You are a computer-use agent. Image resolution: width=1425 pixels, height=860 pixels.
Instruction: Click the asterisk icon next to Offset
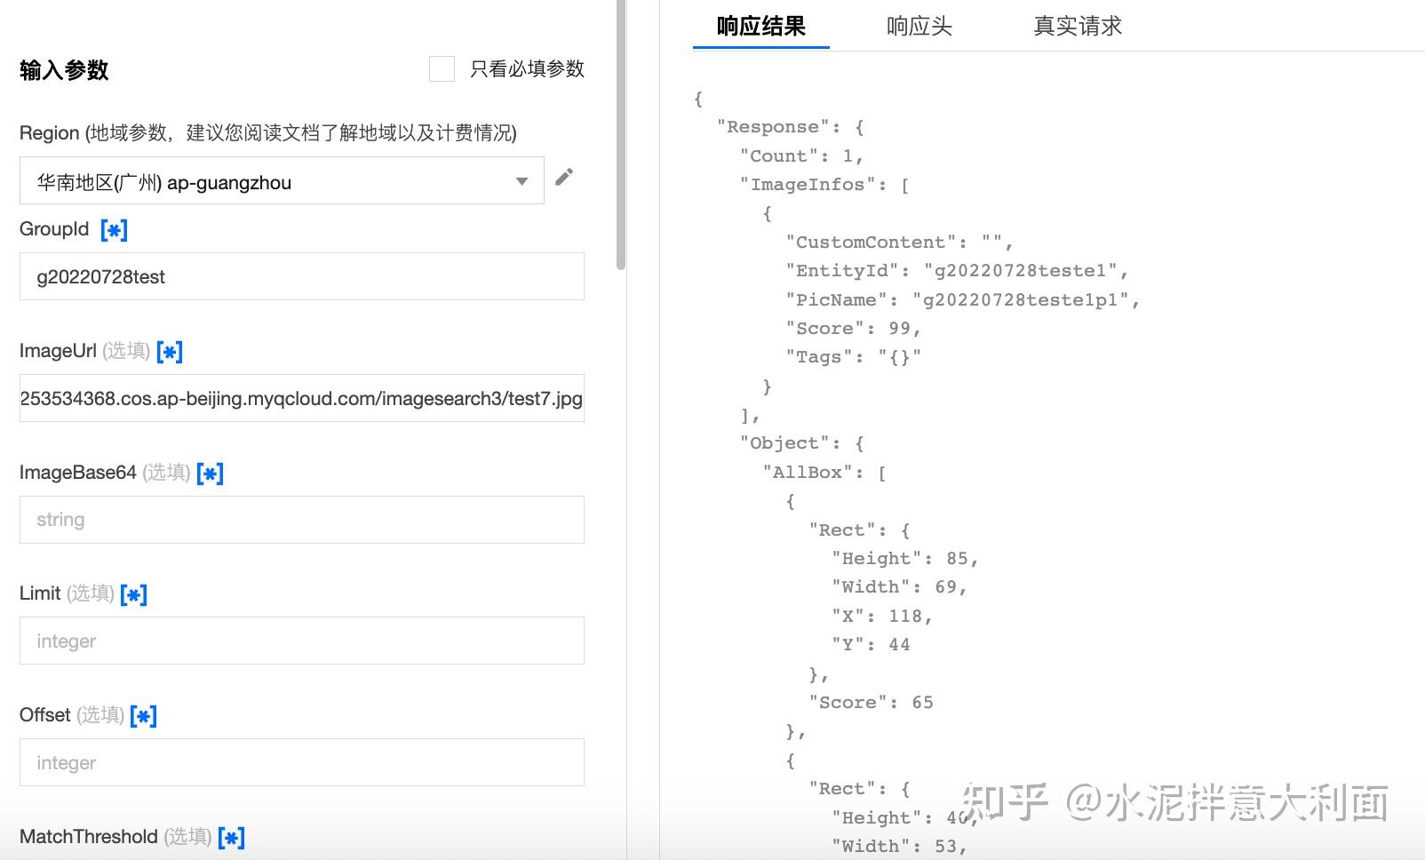(143, 716)
